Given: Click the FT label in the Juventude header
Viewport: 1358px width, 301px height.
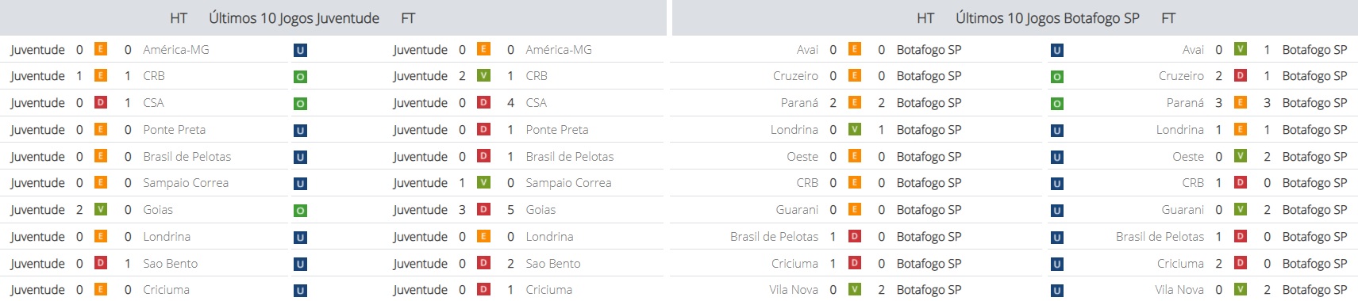Looking at the screenshot, I should point(408,17).
